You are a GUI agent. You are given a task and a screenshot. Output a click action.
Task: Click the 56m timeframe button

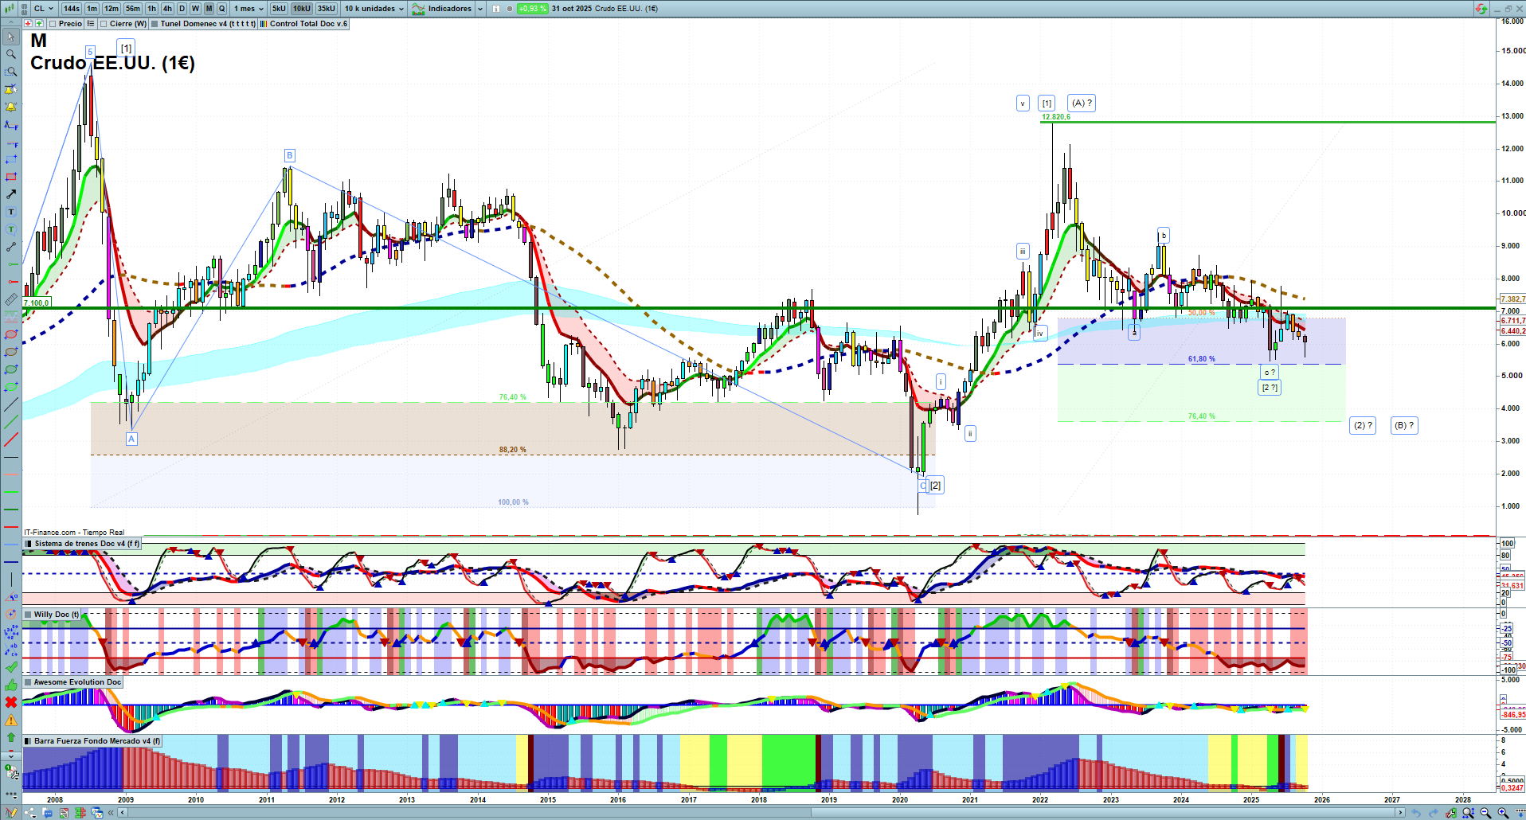coord(133,9)
